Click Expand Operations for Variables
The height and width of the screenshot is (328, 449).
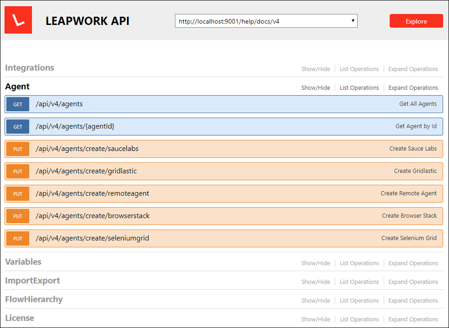(413, 263)
